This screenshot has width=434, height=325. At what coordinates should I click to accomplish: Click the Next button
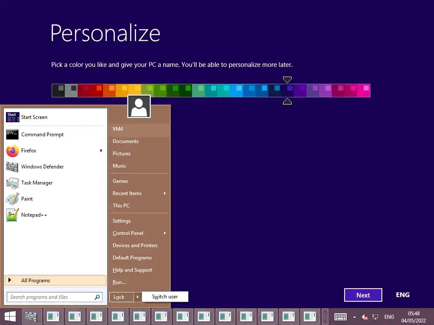click(363, 295)
